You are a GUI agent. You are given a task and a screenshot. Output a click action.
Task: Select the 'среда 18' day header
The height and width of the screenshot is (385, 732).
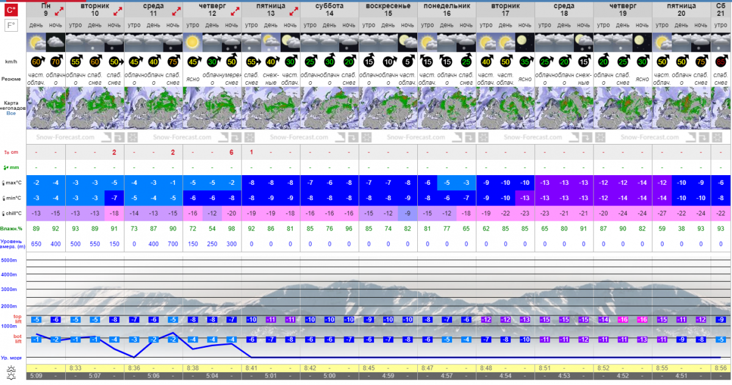(564, 9)
